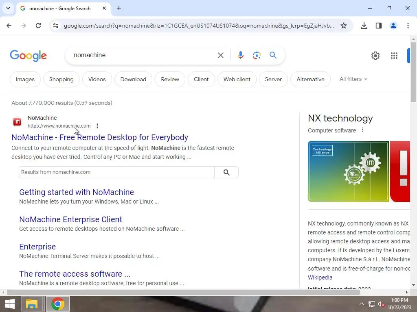
Task: Open the Wikipedia link in knowledge panel
Action: tap(320, 277)
